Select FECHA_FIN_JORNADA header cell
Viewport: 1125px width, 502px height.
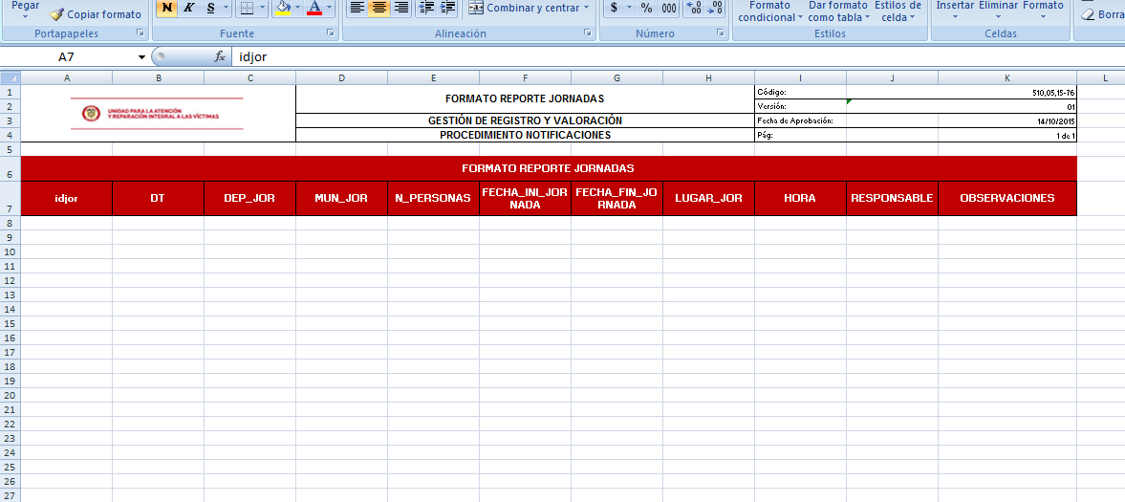click(x=617, y=198)
